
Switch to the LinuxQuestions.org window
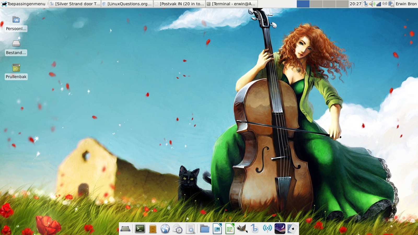click(x=127, y=4)
